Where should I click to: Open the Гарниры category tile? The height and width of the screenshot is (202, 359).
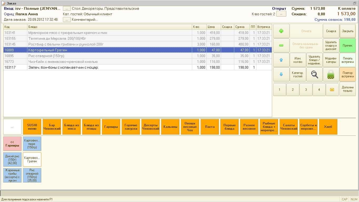tap(111, 127)
